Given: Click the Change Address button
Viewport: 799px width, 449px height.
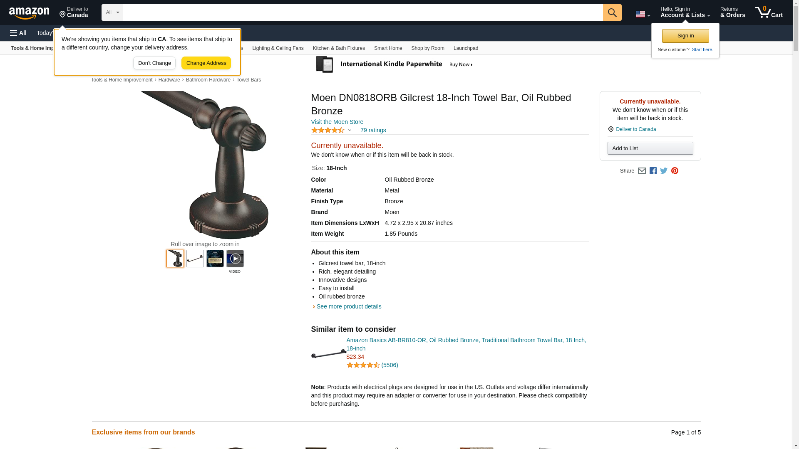Looking at the screenshot, I should pyautogui.click(x=206, y=63).
